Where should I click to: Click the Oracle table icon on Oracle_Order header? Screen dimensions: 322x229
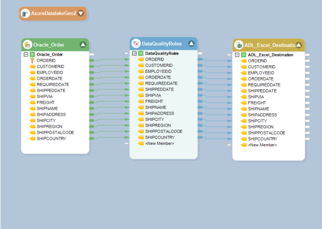point(27,44)
